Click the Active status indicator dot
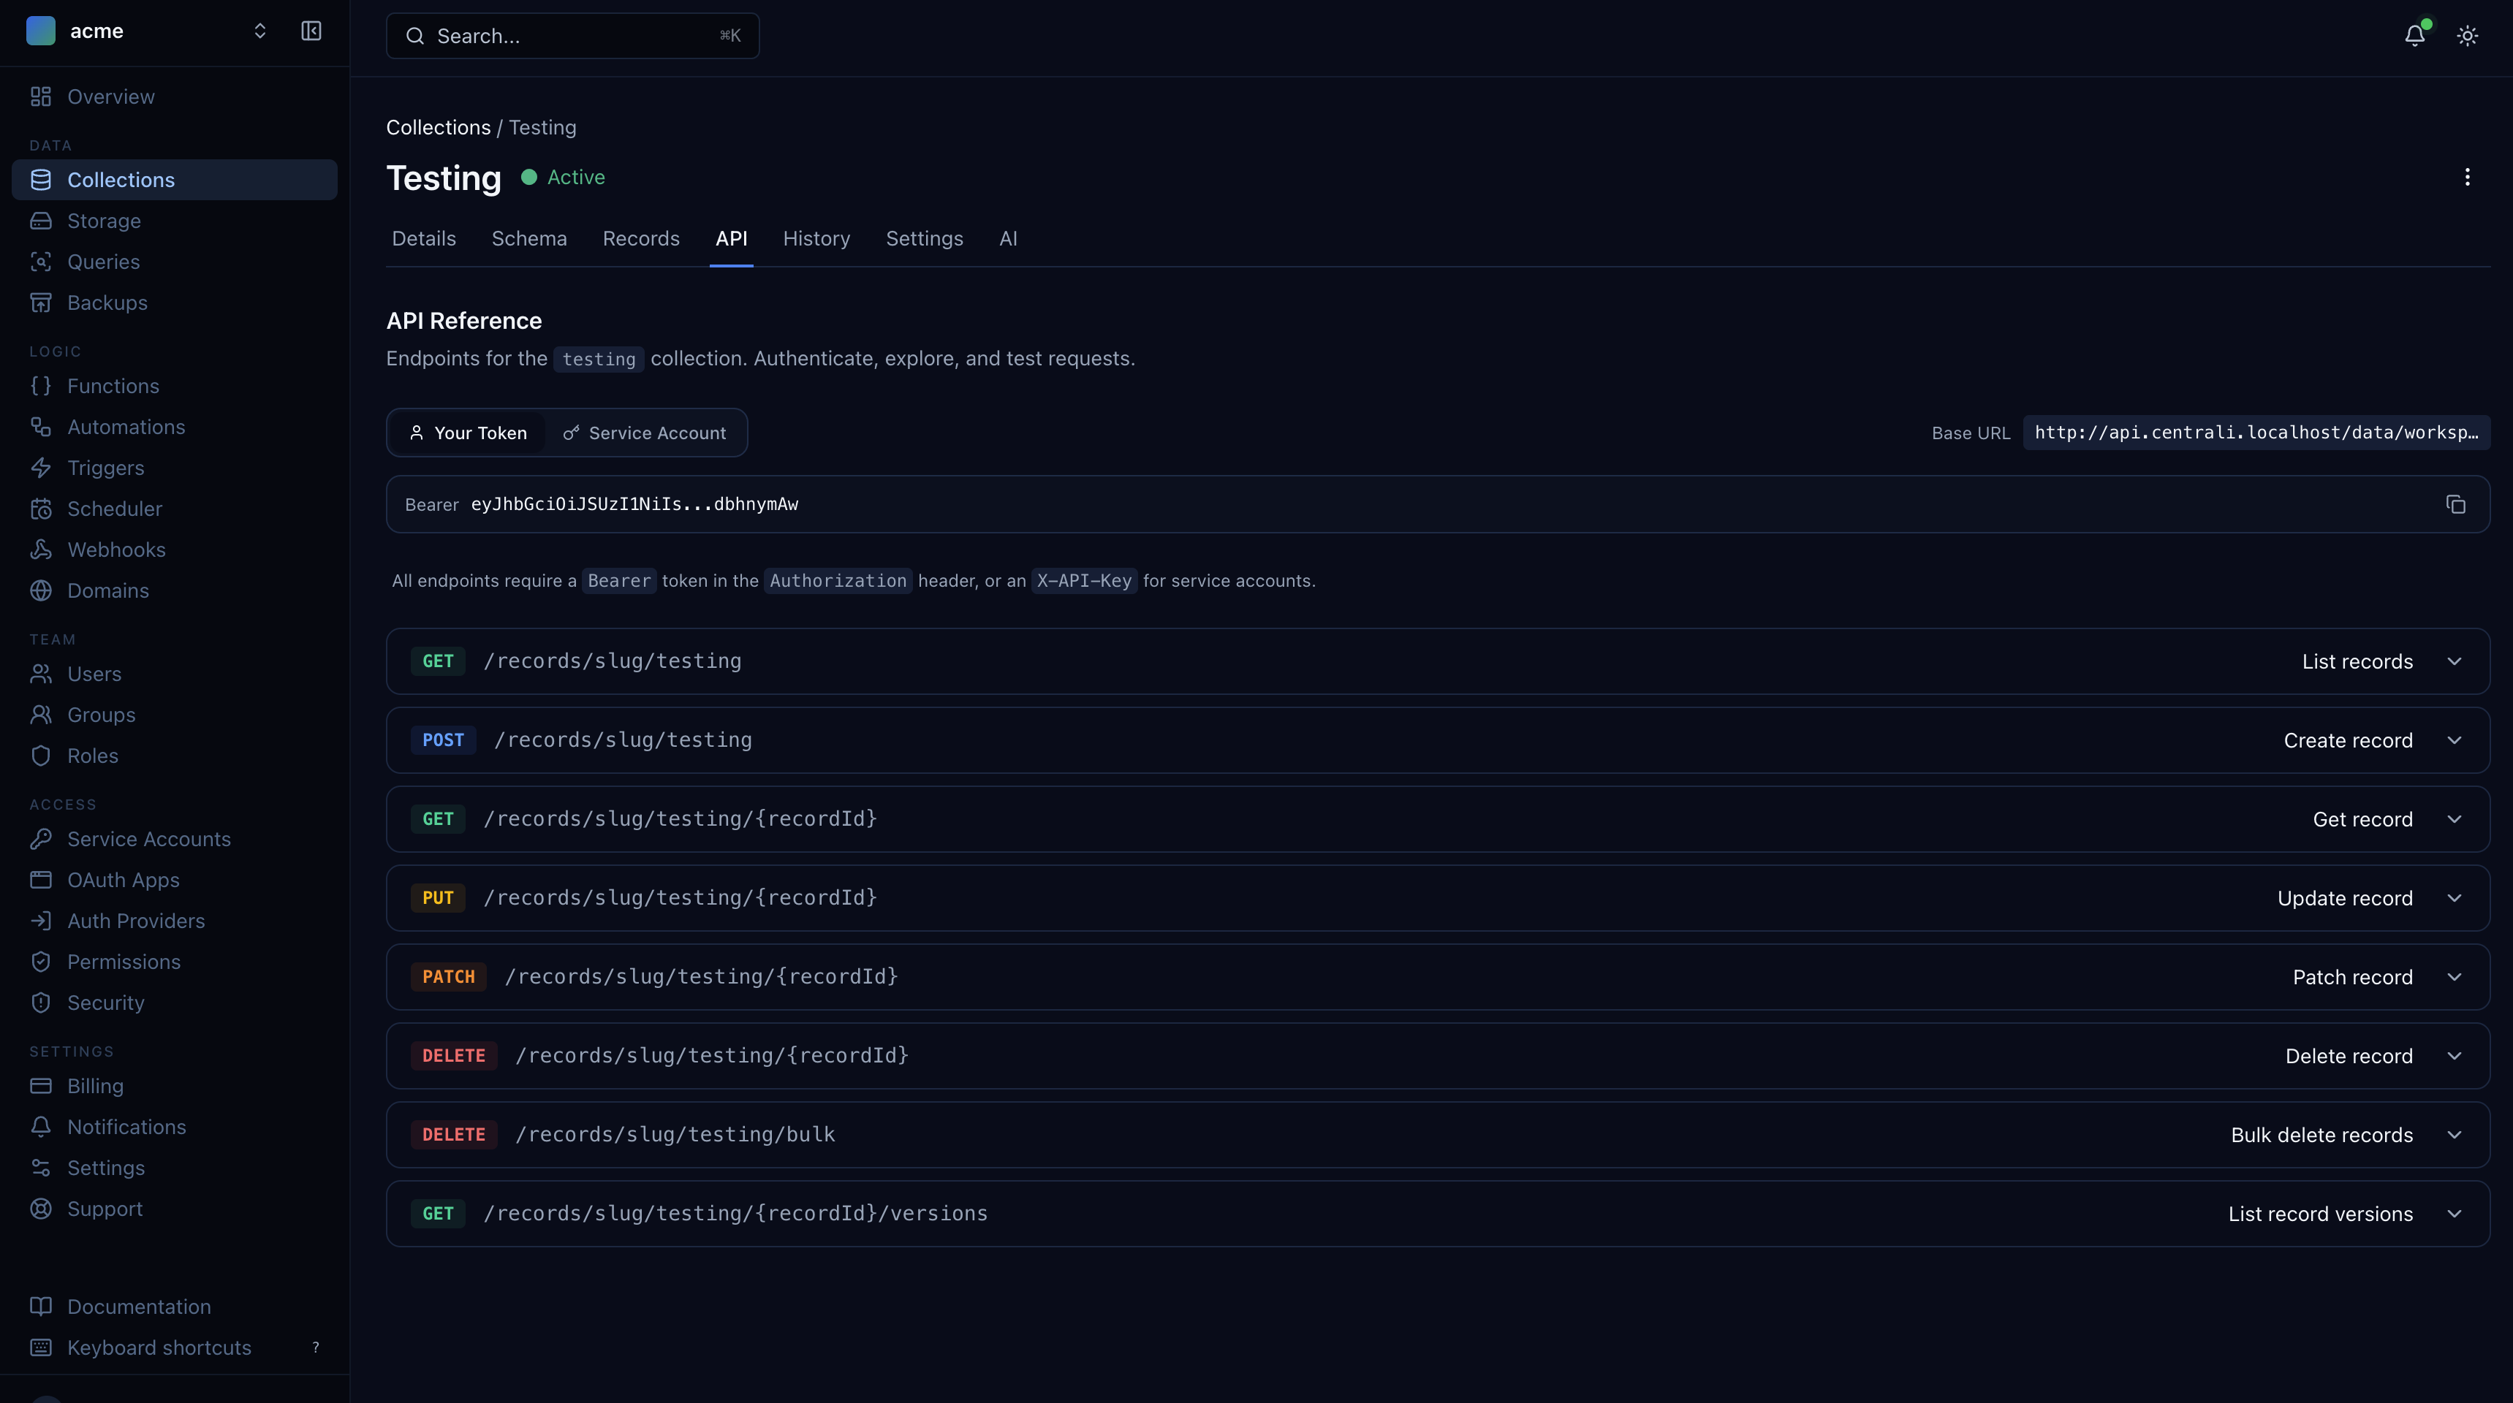 (x=530, y=178)
